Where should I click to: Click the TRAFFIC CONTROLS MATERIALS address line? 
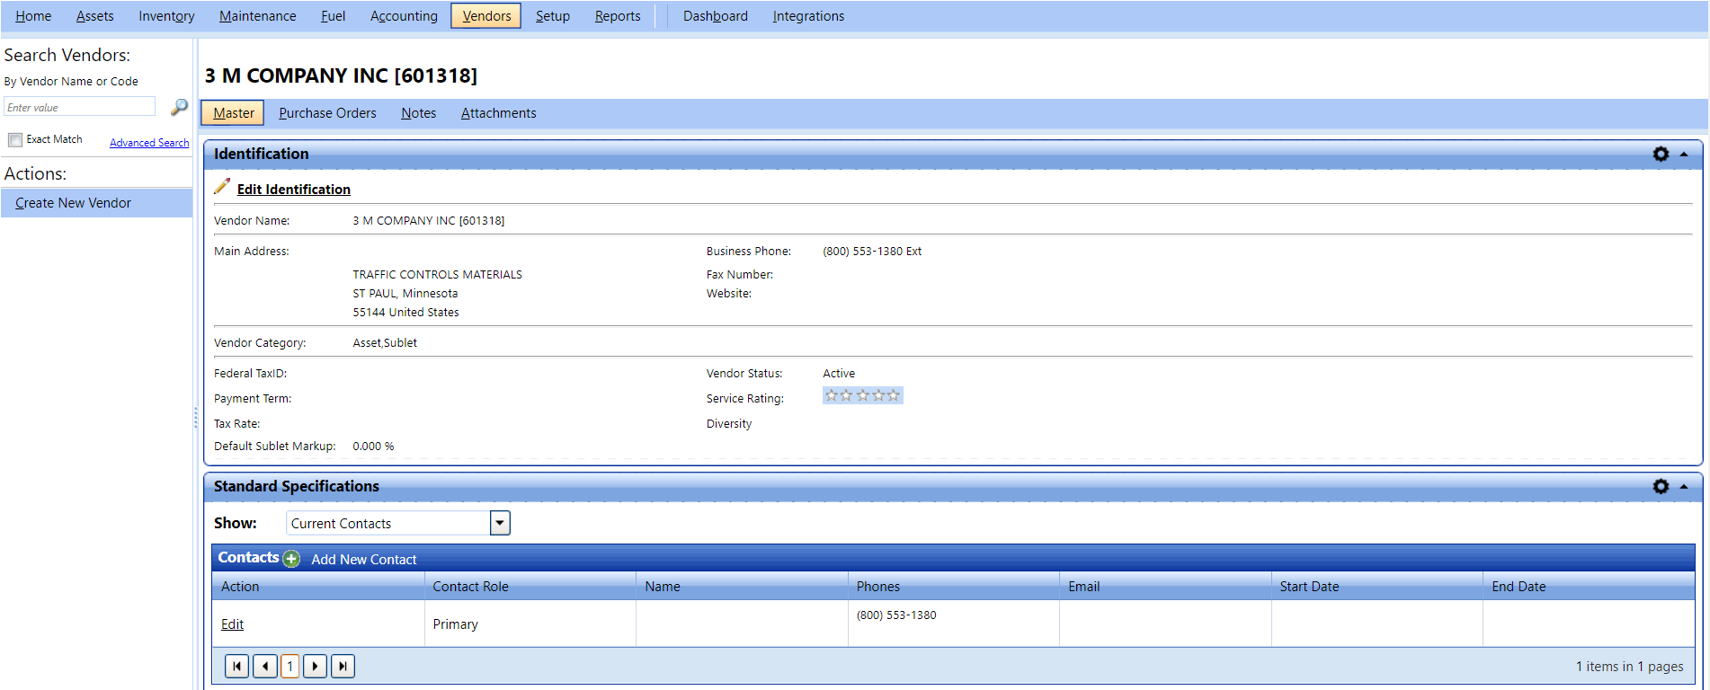point(437,275)
